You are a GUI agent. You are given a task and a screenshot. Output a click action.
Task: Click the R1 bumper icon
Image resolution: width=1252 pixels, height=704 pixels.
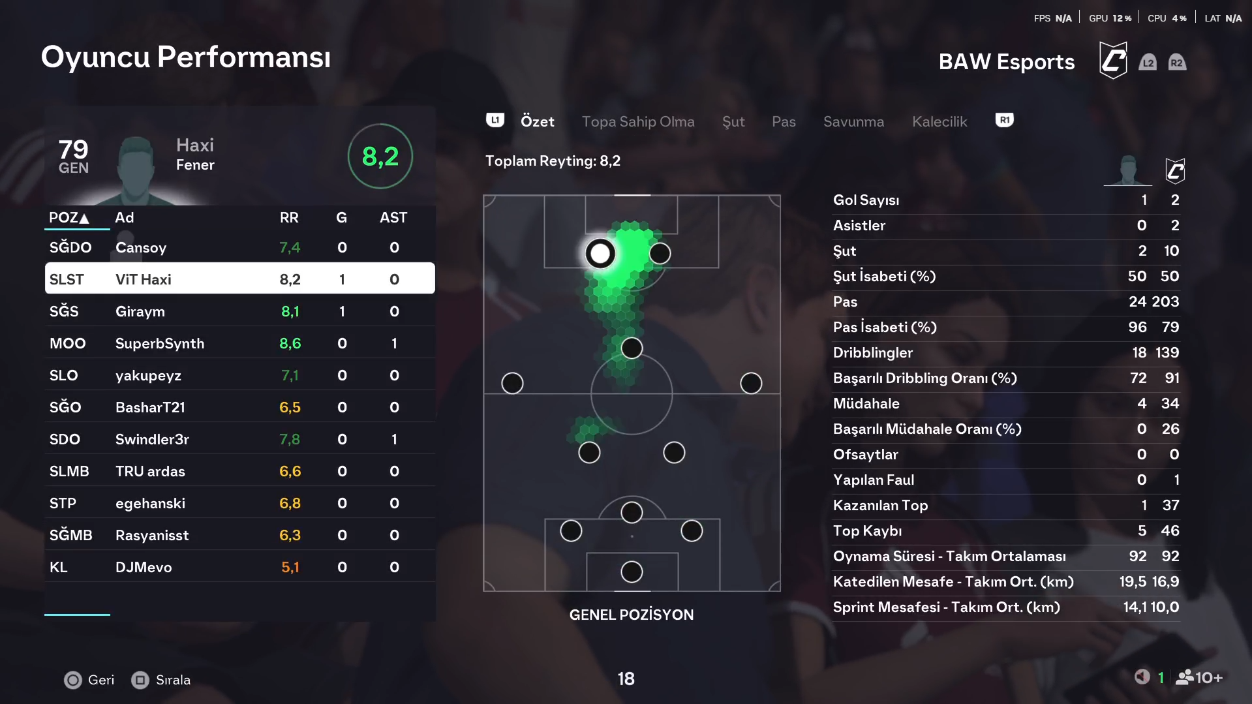(x=1004, y=121)
